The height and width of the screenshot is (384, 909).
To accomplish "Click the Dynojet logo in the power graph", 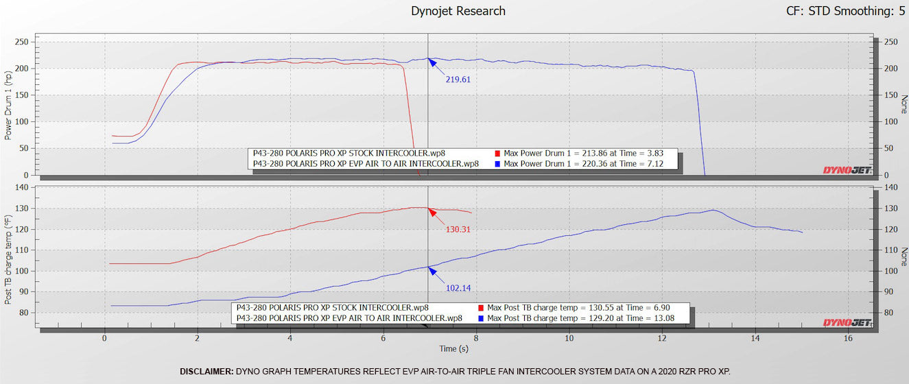I will tap(847, 170).
